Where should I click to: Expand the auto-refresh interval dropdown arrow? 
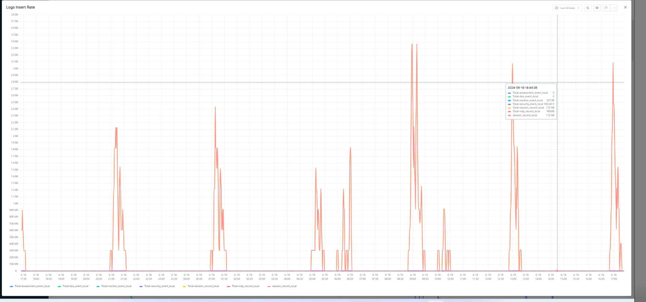pyautogui.click(x=614, y=8)
